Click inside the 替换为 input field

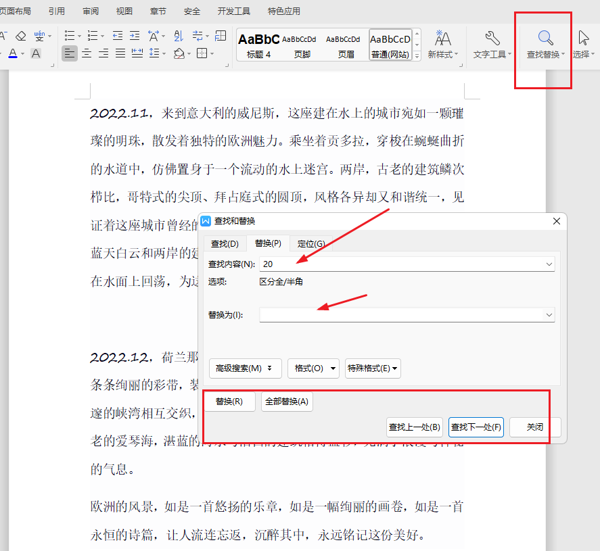[x=406, y=314]
